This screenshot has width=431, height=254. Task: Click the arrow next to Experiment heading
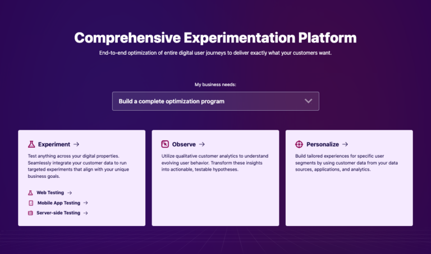(x=76, y=144)
